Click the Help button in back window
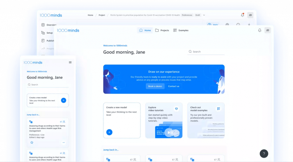Screen dimensions: 293x162 [x=213, y=24]
